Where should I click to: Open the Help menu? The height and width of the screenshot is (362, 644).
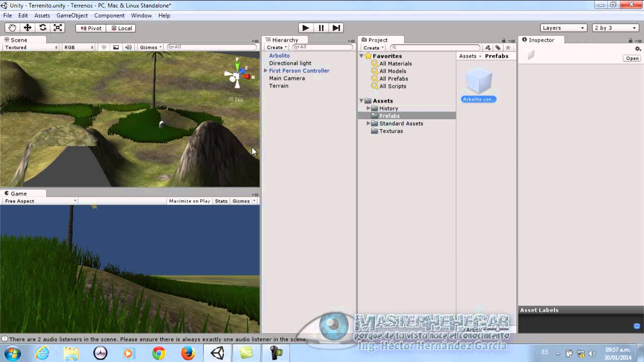[164, 16]
